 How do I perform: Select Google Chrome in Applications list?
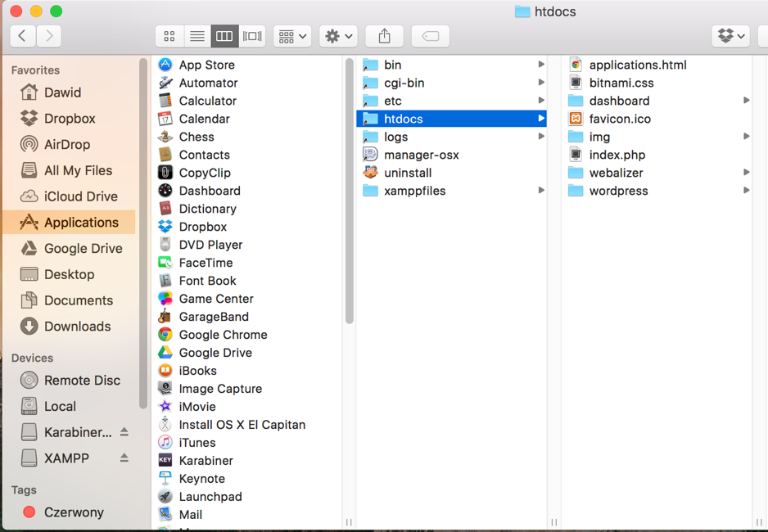point(223,335)
